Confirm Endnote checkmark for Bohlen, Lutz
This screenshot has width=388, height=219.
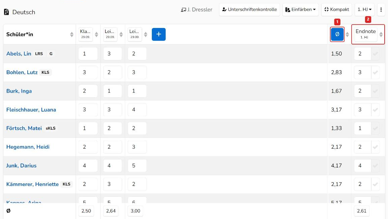click(376, 72)
